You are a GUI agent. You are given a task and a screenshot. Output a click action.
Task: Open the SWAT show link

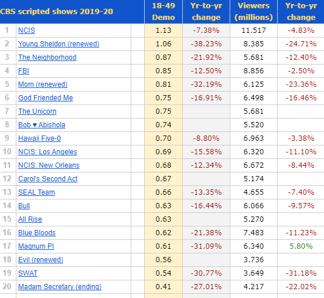[x=28, y=273]
